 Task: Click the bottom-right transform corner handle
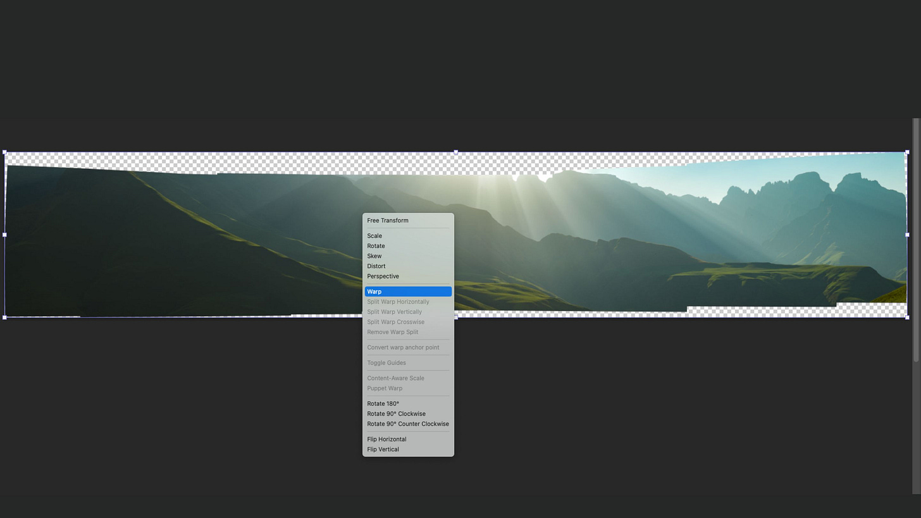(907, 317)
